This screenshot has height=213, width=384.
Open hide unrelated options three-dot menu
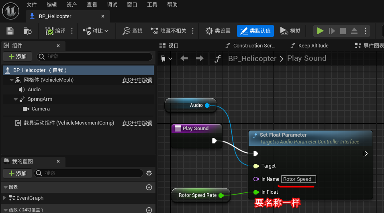193,31
